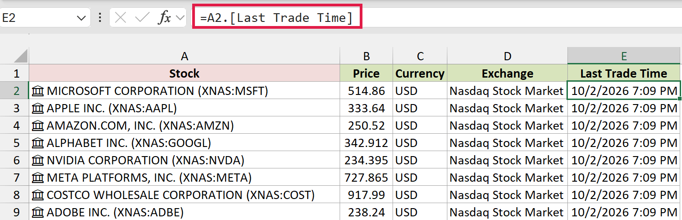682x220 pixels.
Task: Click the price cell 342.912
Action: point(367,143)
